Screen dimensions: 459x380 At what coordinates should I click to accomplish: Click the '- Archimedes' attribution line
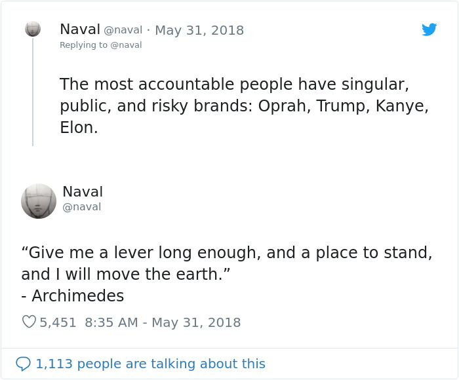(x=72, y=296)
